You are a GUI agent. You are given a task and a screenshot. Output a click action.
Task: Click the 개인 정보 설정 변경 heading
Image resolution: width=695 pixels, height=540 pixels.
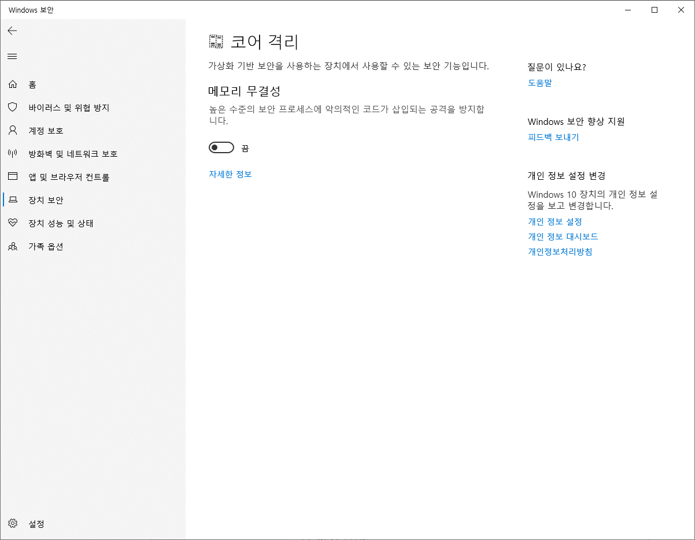(x=567, y=176)
